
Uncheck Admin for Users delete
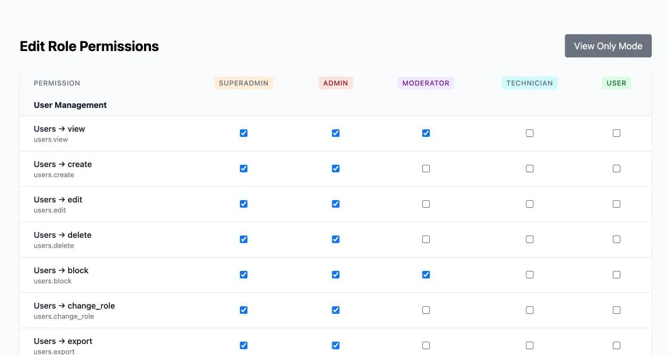pos(336,239)
